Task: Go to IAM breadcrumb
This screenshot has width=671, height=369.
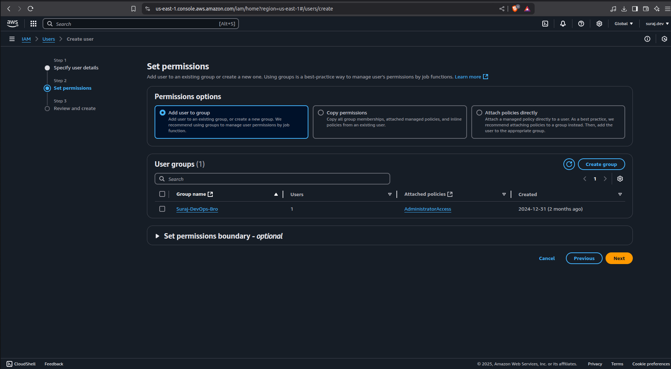Action: click(x=26, y=39)
